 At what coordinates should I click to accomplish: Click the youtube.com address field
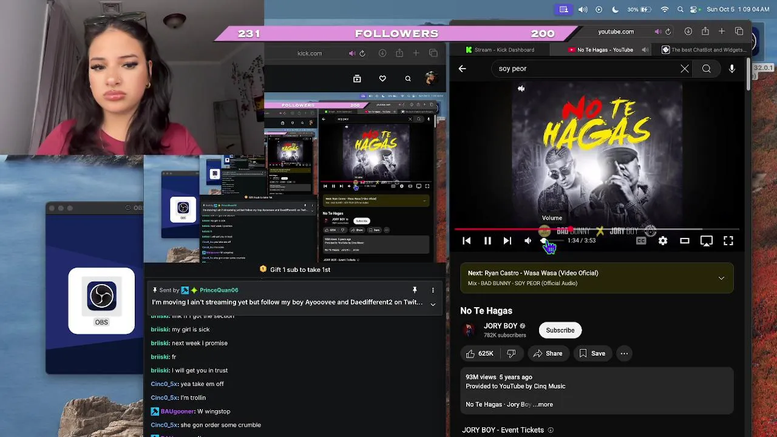pyautogui.click(x=616, y=32)
